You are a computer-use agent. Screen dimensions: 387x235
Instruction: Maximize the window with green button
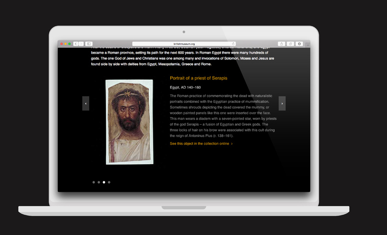tap(70, 44)
